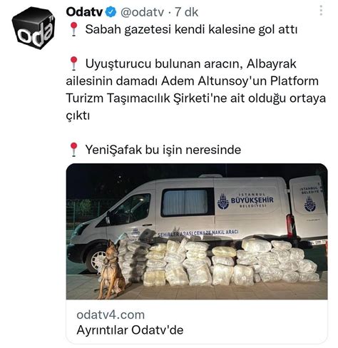Screen dimensions: 338x348
Task: Click the Adem Altunsoy paragraph text
Action: 196,90
